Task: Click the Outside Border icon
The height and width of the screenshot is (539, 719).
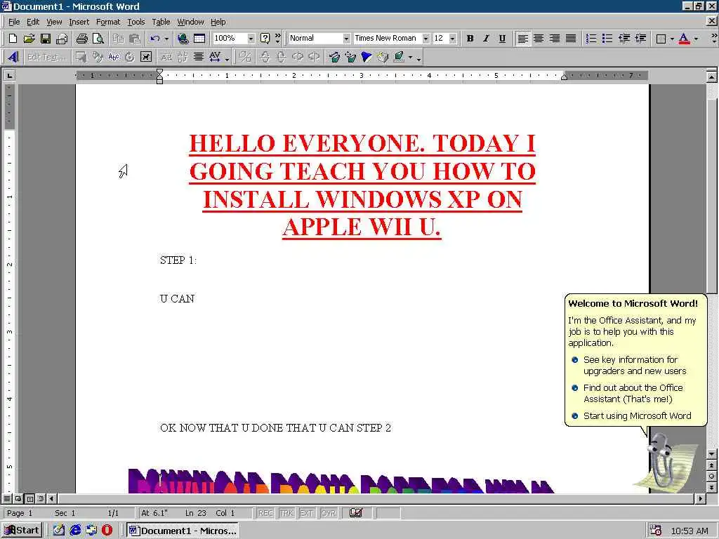Action: (661, 39)
